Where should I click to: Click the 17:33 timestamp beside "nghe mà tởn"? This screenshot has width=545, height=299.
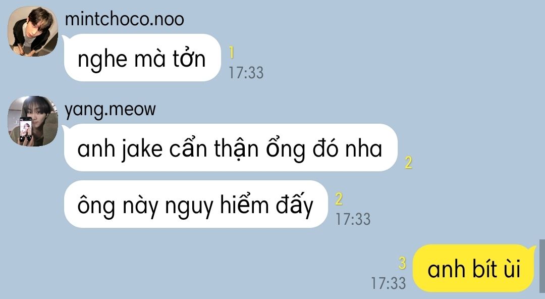246,73
